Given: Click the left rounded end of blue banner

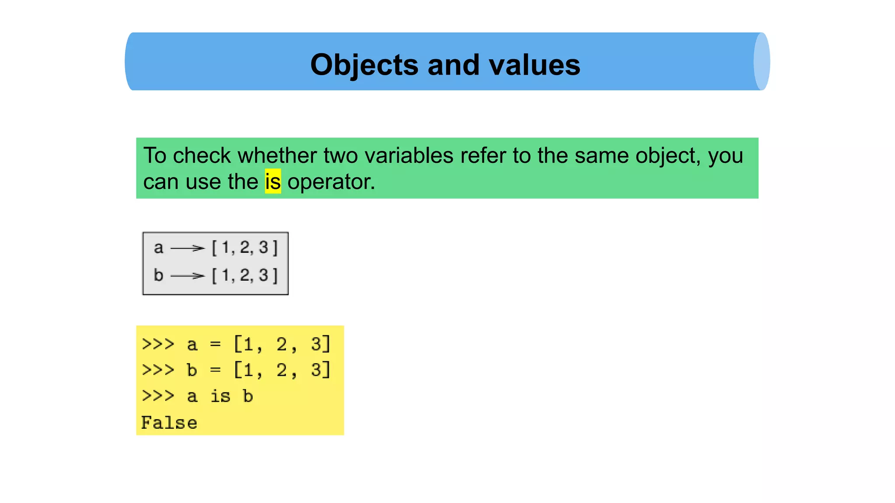Looking at the screenshot, I should (x=130, y=62).
